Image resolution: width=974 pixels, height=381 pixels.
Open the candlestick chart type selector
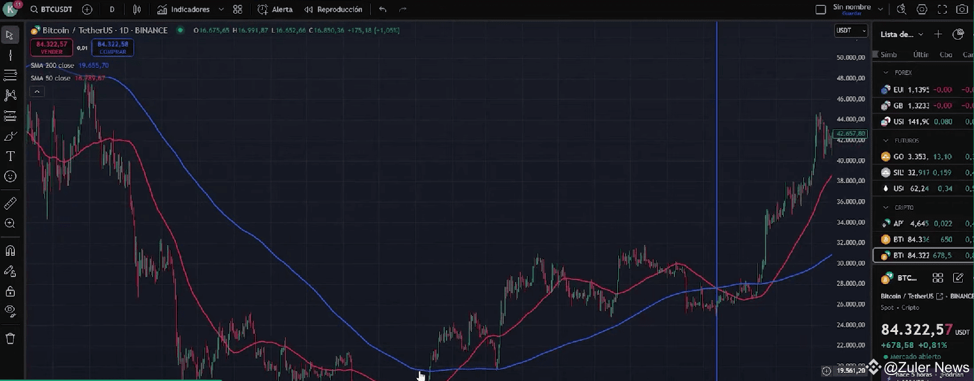coord(137,9)
